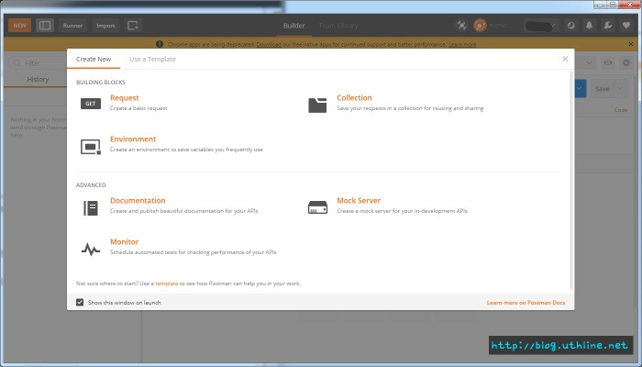Click the Request description text

pos(138,108)
